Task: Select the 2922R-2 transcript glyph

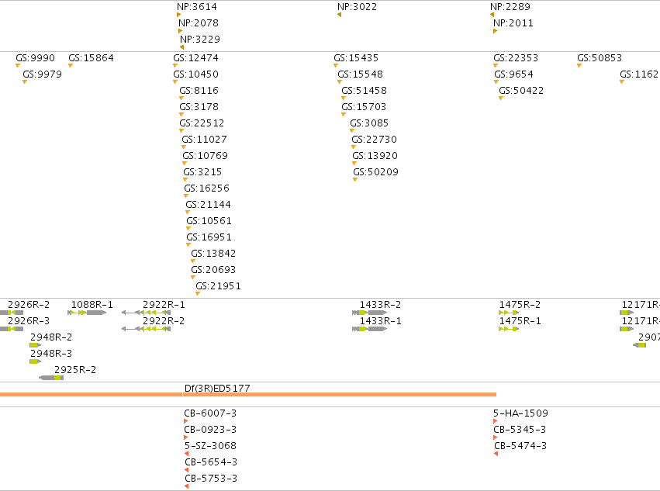Action: point(146,329)
